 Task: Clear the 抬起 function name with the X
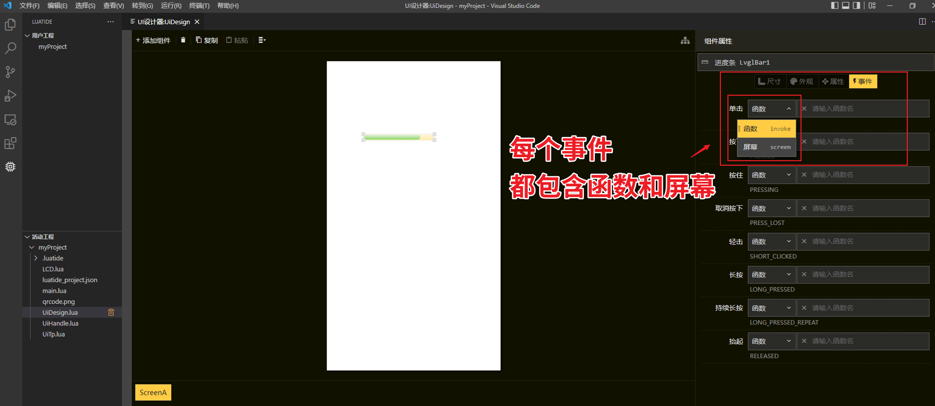tap(804, 341)
